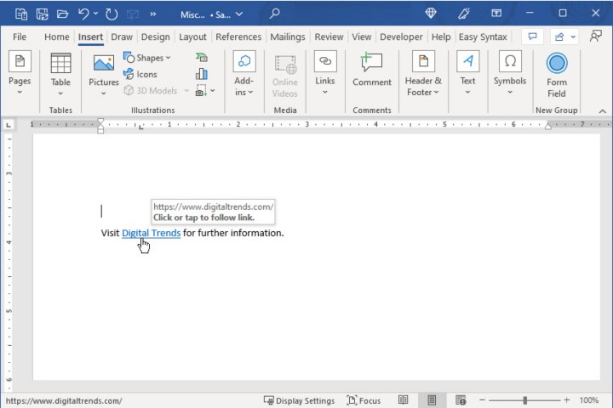Switch to Web Layout view
This screenshot has width=613, height=408.
tap(461, 399)
